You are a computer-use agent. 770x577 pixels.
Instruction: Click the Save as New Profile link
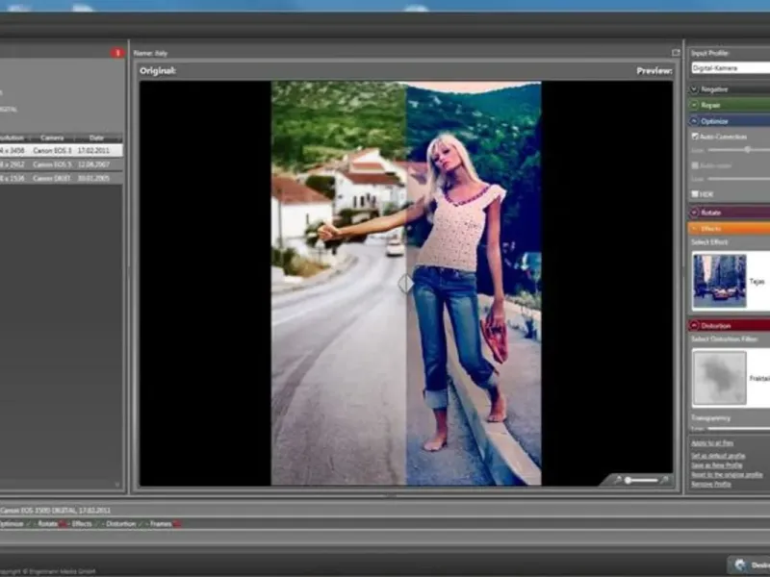coord(716,465)
